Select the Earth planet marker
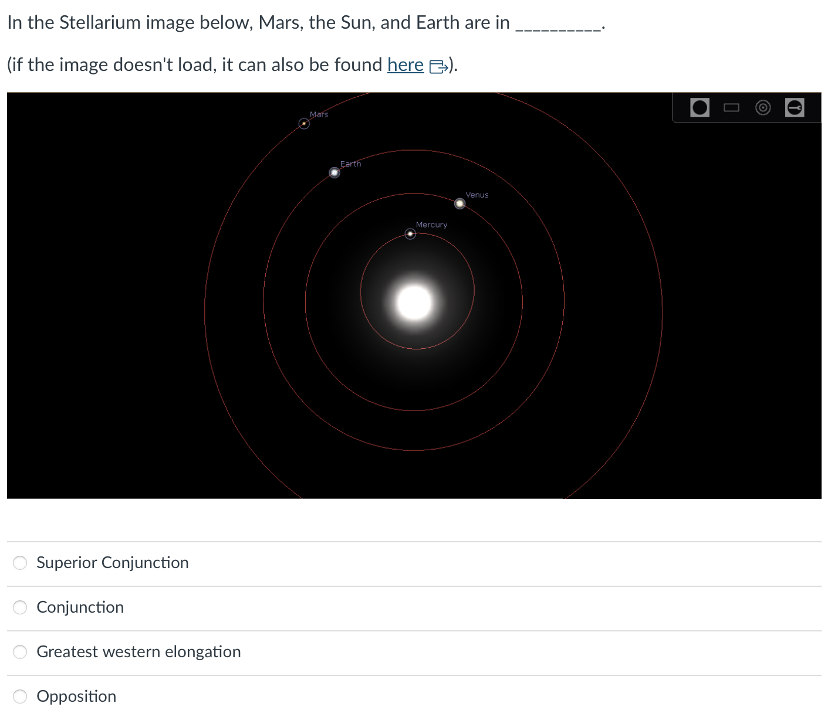Screen dimensions: 838x727 point(334,172)
